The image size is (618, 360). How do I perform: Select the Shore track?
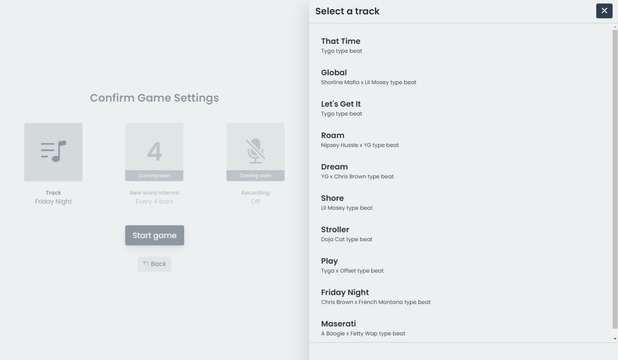click(x=460, y=202)
